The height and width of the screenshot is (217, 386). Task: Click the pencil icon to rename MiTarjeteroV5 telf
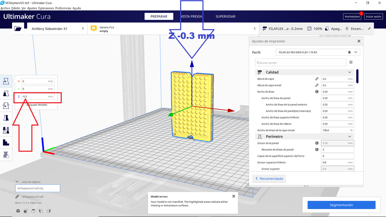pyautogui.click(x=17, y=197)
